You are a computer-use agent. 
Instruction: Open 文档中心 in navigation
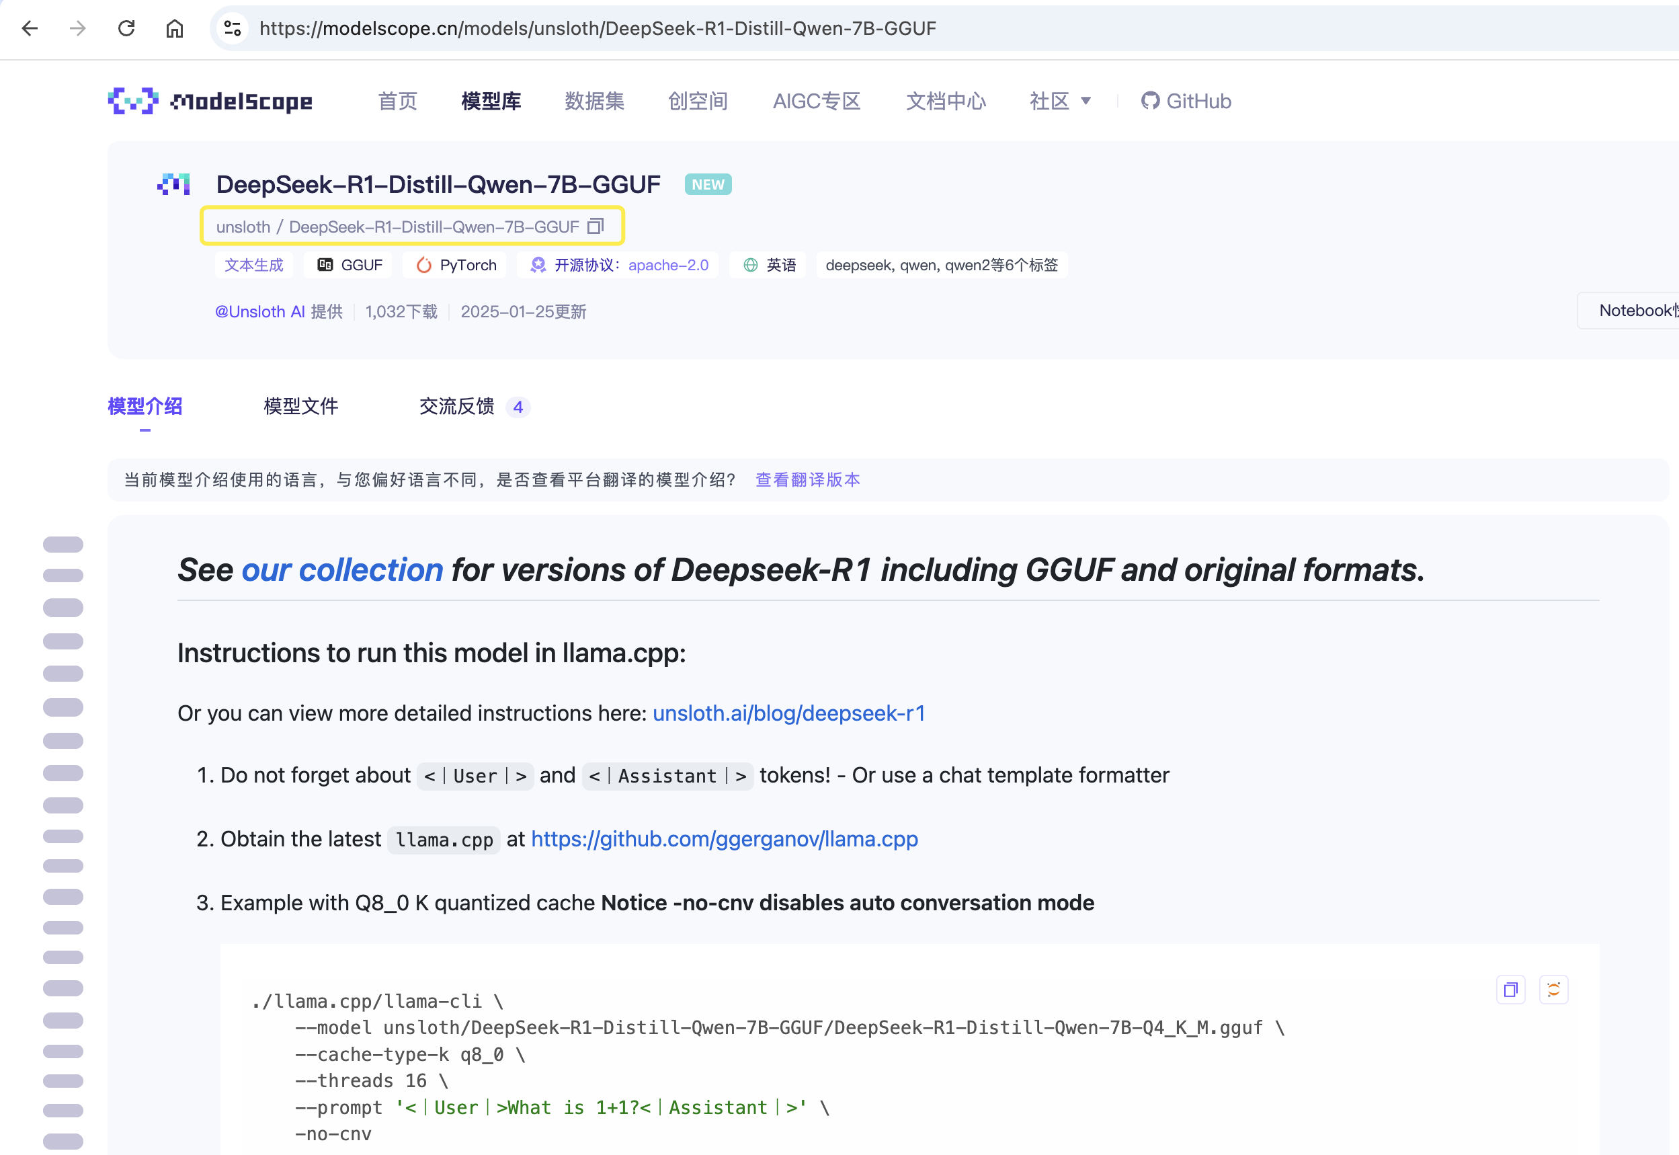click(x=946, y=102)
